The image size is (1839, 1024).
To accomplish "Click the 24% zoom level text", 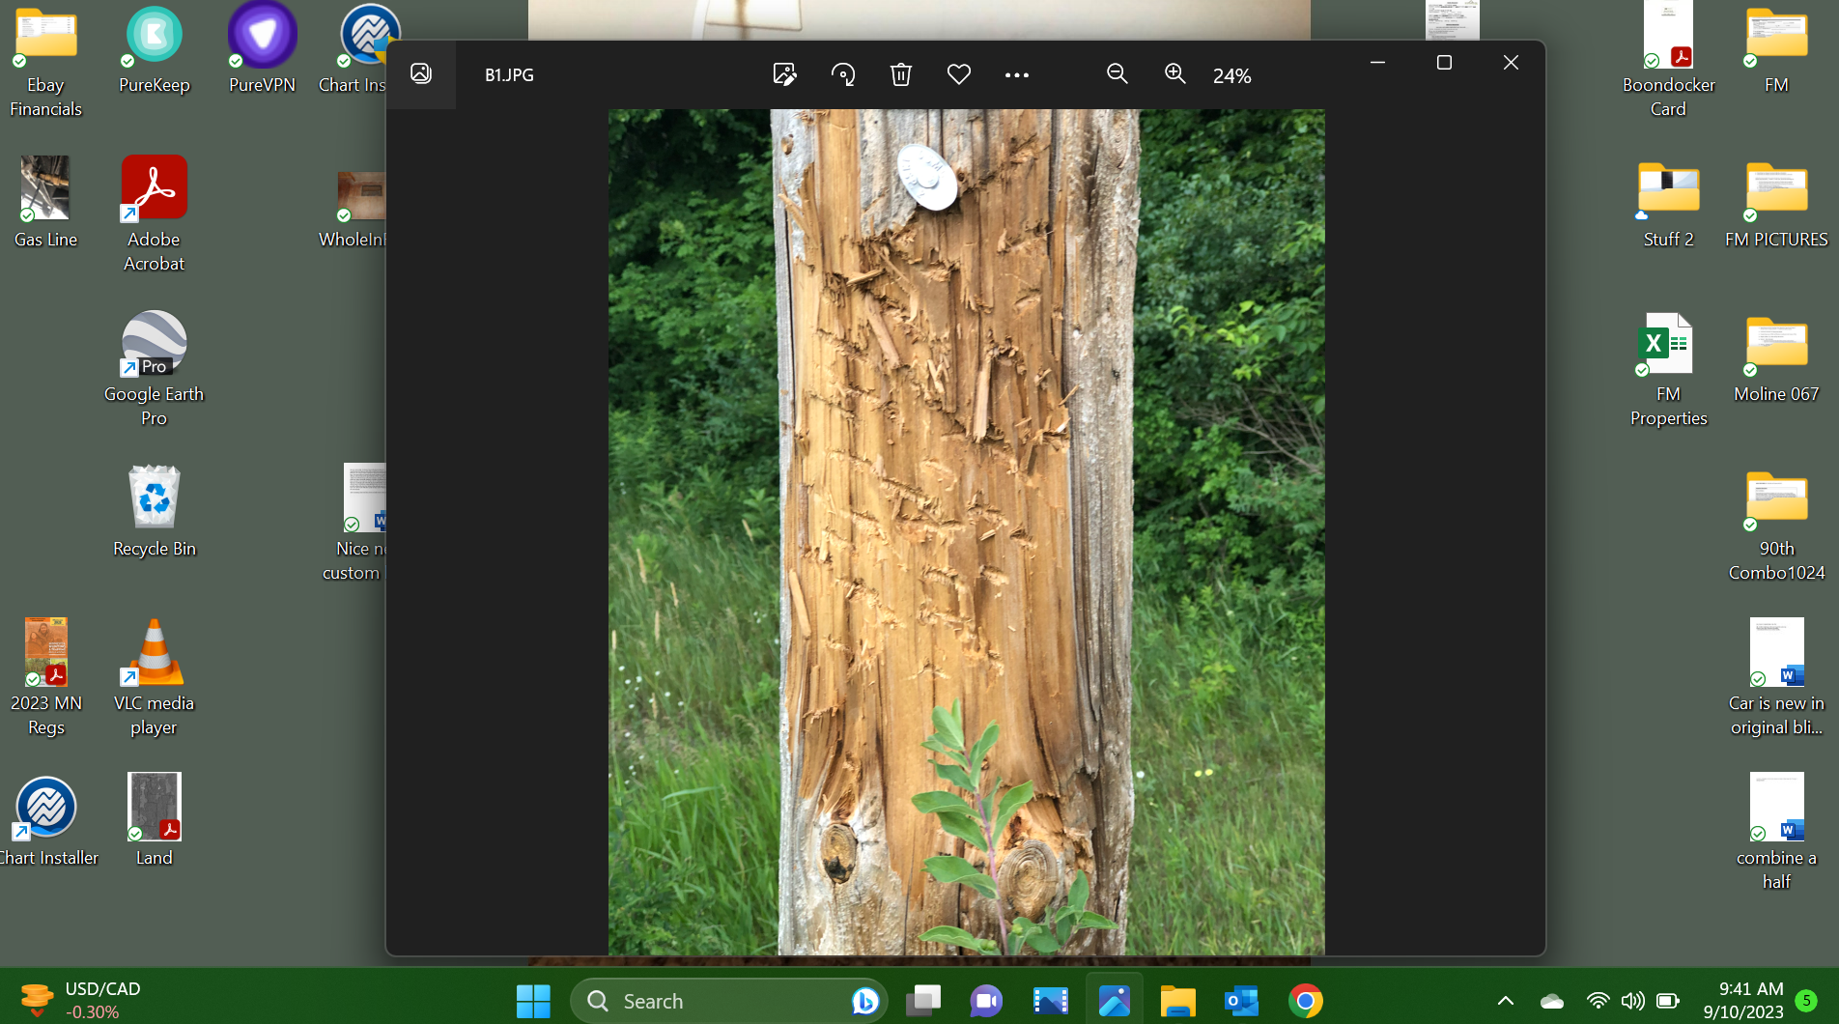I will coord(1232,76).
